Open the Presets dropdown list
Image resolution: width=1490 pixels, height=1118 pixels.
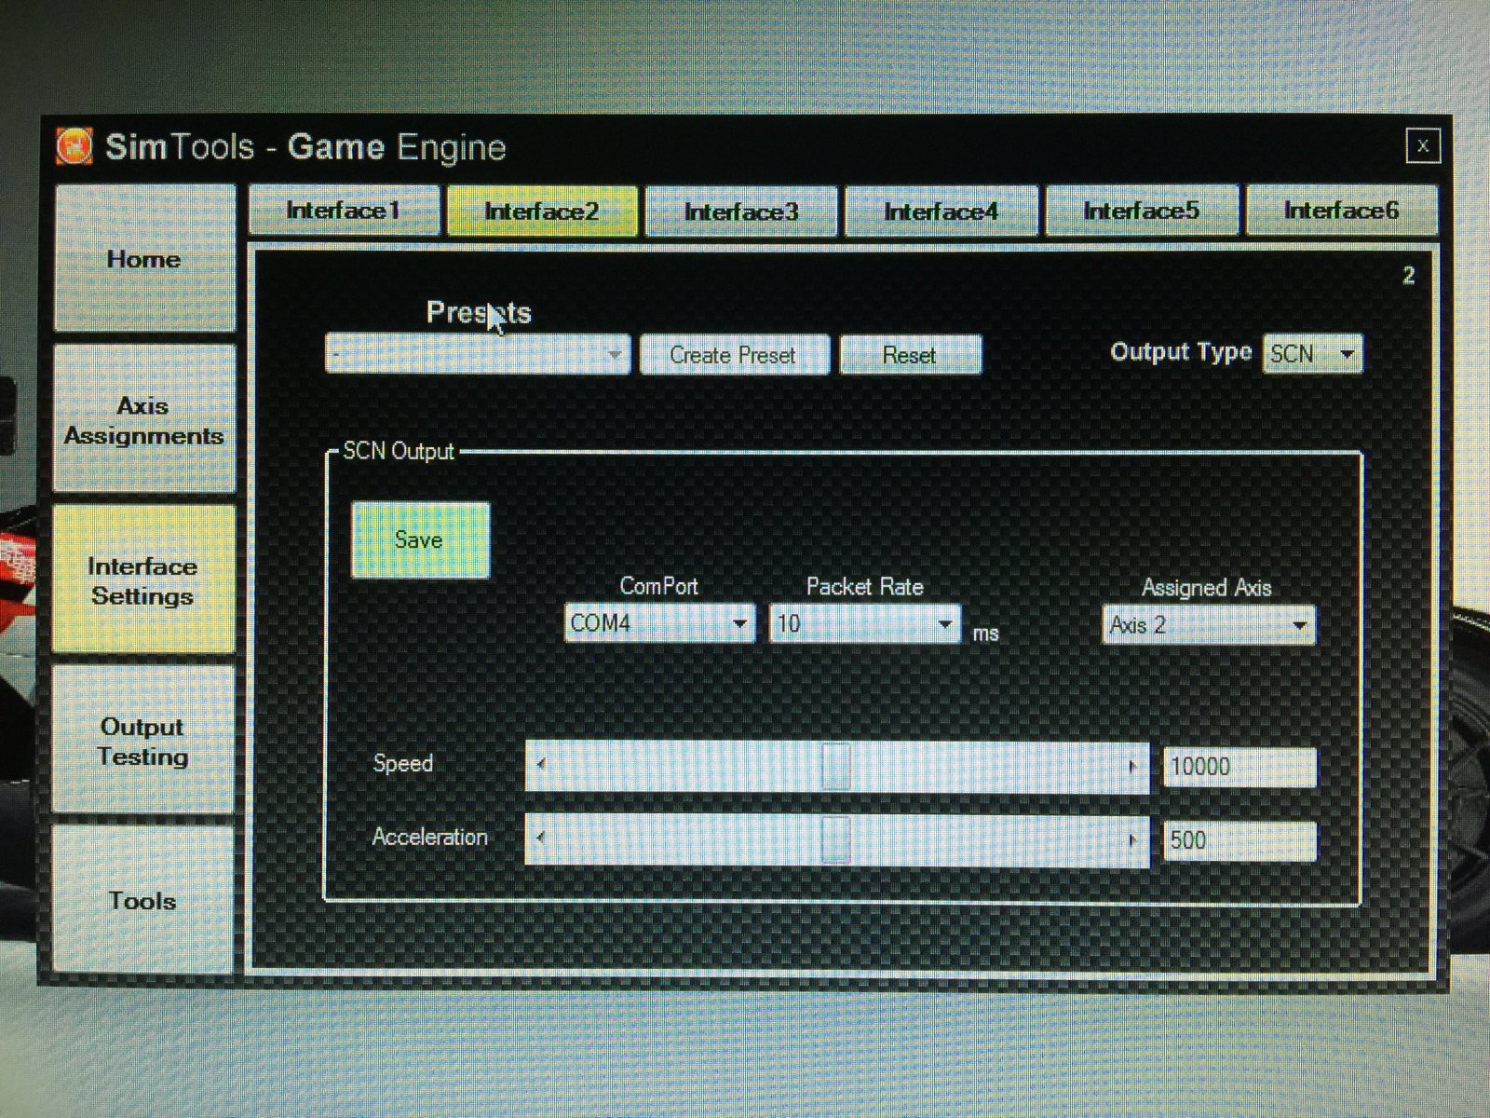(x=477, y=355)
